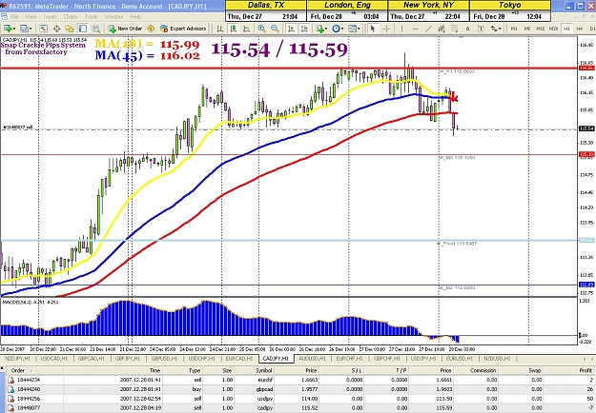Screen dimensions: 596x413
Task: Select the arrow cursor tool
Action: [x=373, y=29]
